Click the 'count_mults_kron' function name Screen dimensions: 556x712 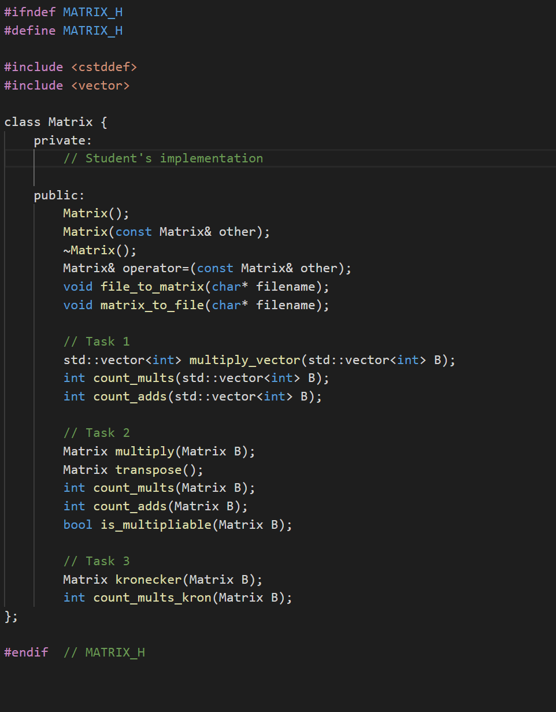(x=152, y=598)
